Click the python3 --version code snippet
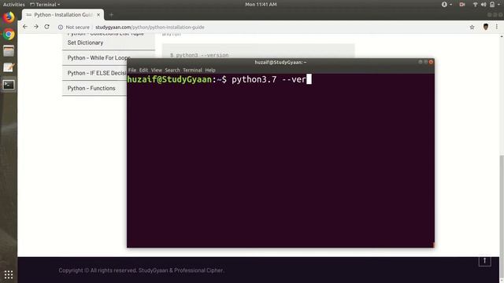The width and height of the screenshot is (504, 283). (199, 55)
